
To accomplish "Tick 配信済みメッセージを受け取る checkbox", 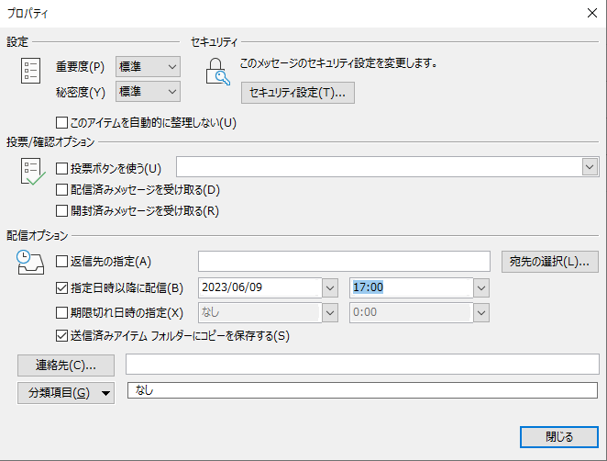I will (61, 190).
